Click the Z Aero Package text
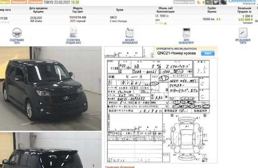258x168 pixels. tap(118, 21)
